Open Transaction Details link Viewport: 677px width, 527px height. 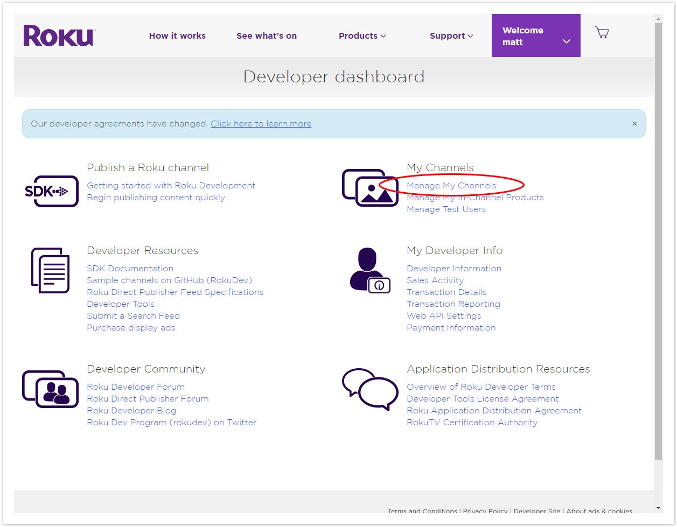pyautogui.click(x=446, y=292)
